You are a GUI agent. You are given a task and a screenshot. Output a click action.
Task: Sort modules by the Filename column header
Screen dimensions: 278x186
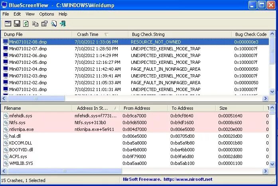[x=37, y=108]
